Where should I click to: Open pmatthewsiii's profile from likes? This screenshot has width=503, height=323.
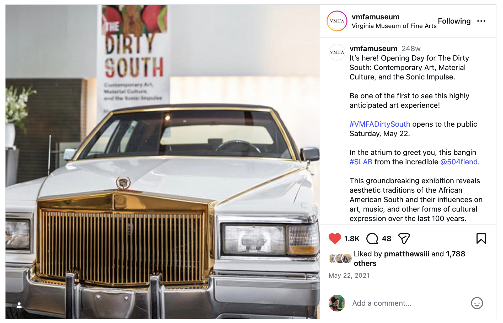click(x=406, y=254)
